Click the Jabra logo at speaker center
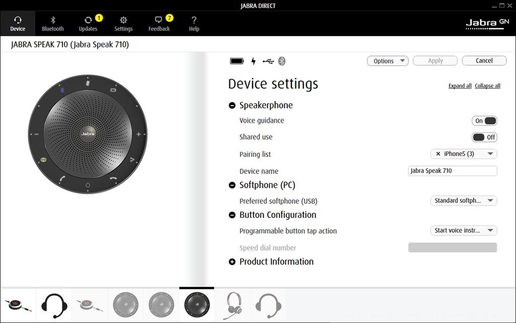Screen dimensions: 516x323 pyautogui.click(x=88, y=134)
